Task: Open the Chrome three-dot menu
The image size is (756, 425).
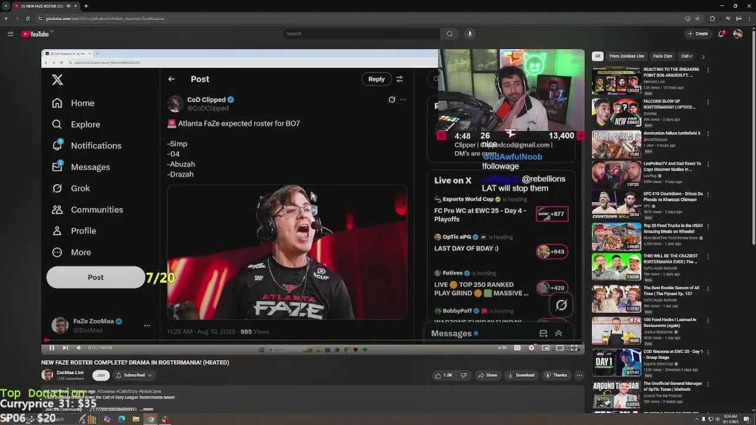Action: coord(748,18)
